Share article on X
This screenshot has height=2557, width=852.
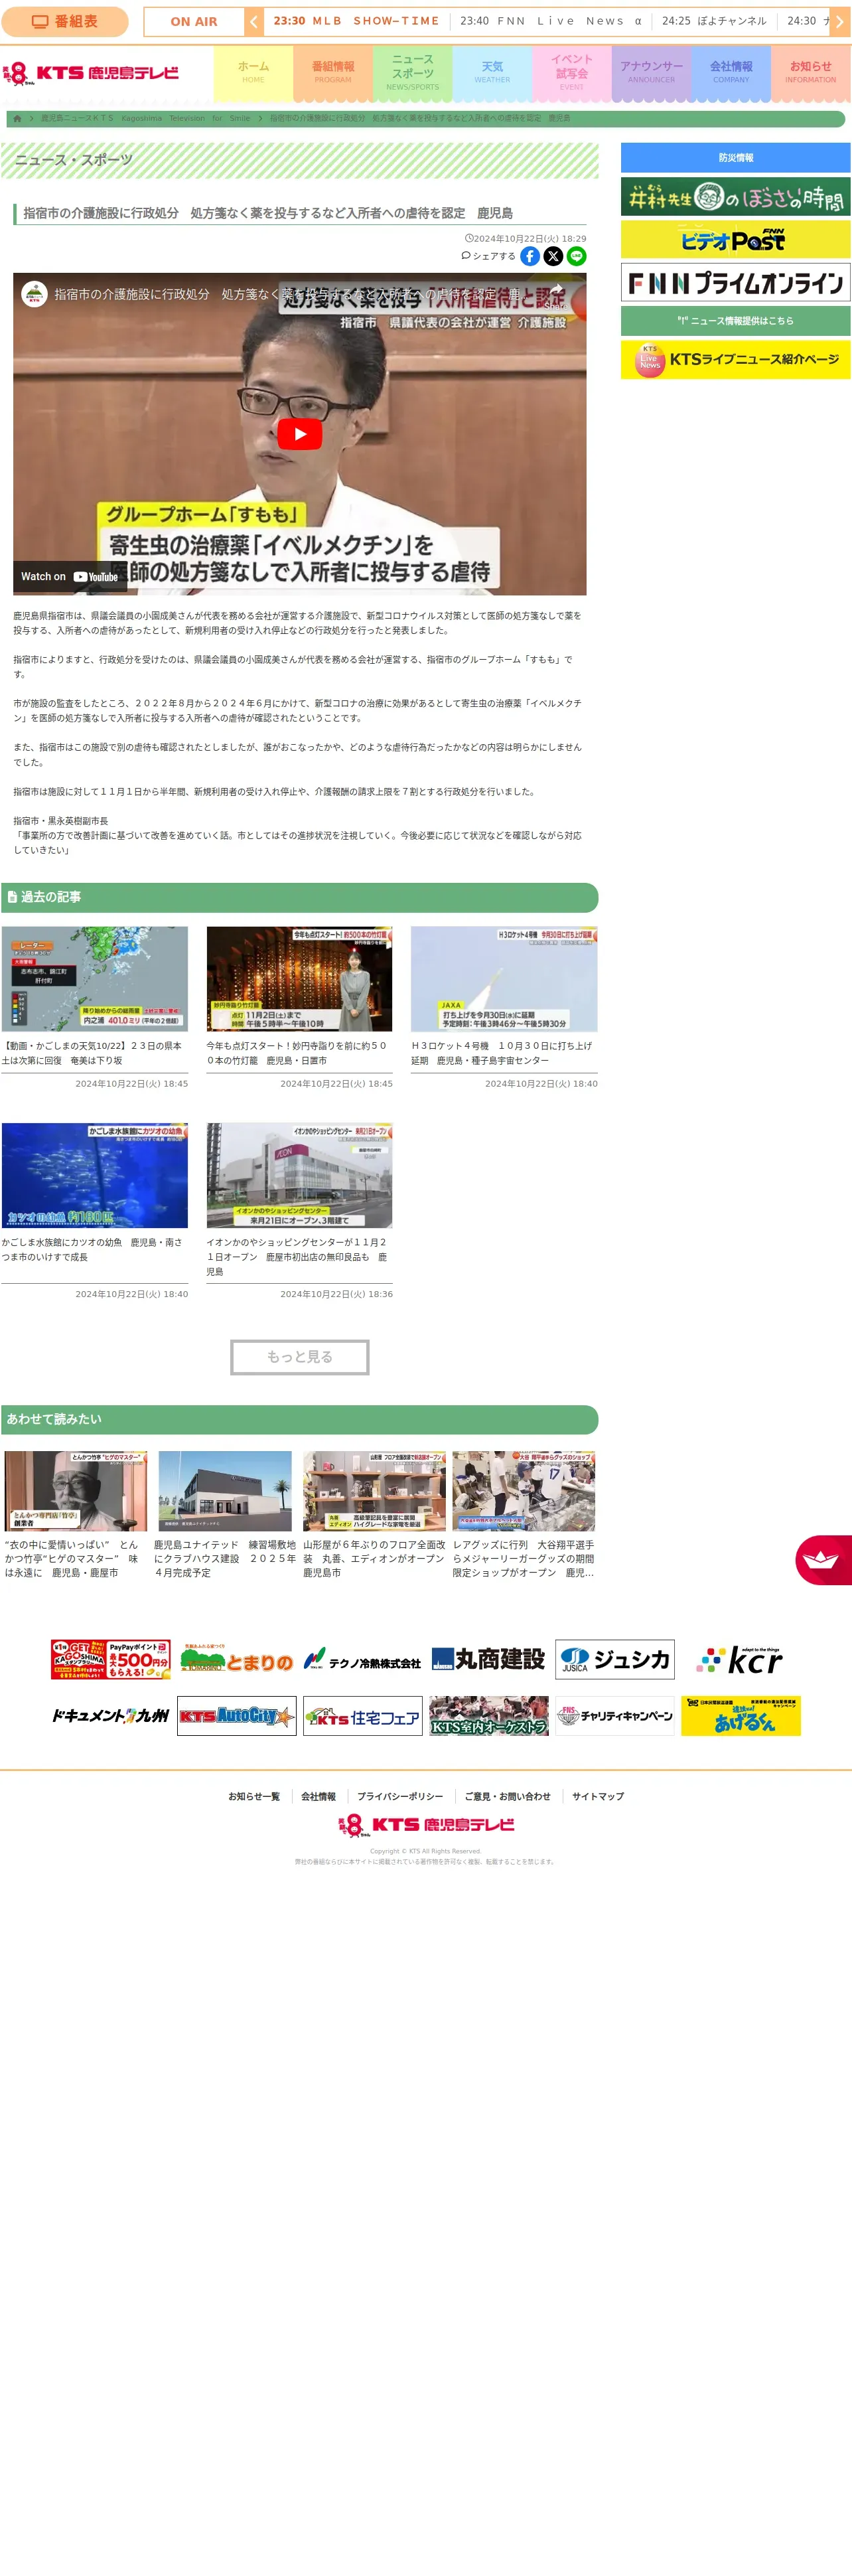tap(553, 256)
